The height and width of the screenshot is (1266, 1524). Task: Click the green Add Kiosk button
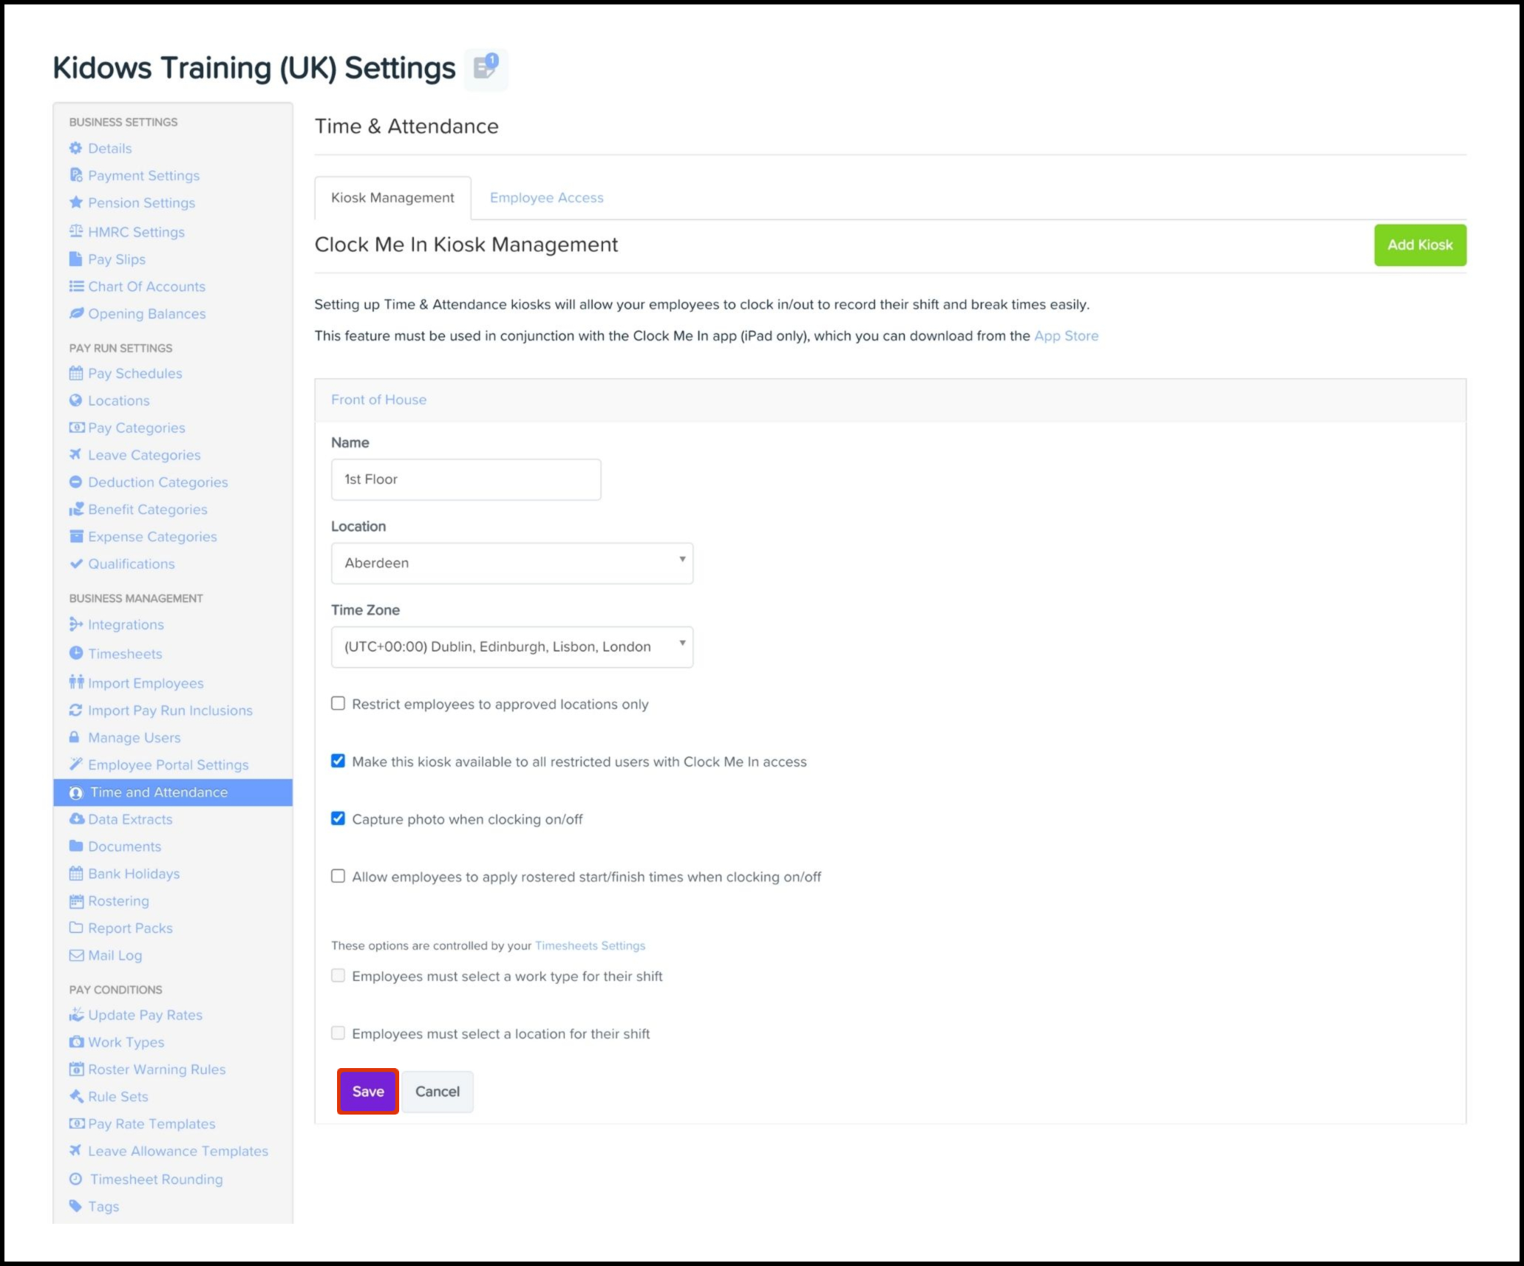[1419, 245]
